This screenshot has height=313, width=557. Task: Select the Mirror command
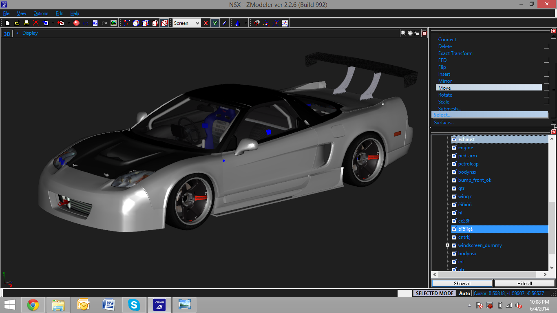pyautogui.click(x=445, y=81)
